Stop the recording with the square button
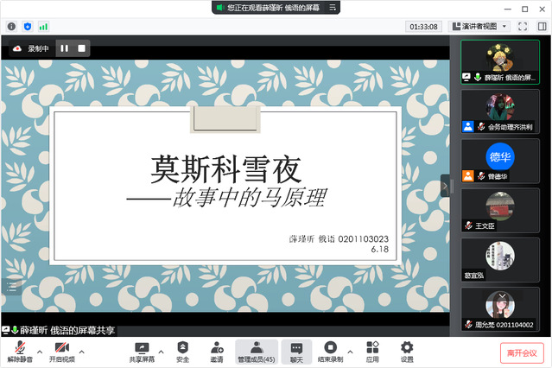The height and width of the screenshot is (368, 552). (x=81, y=48)
